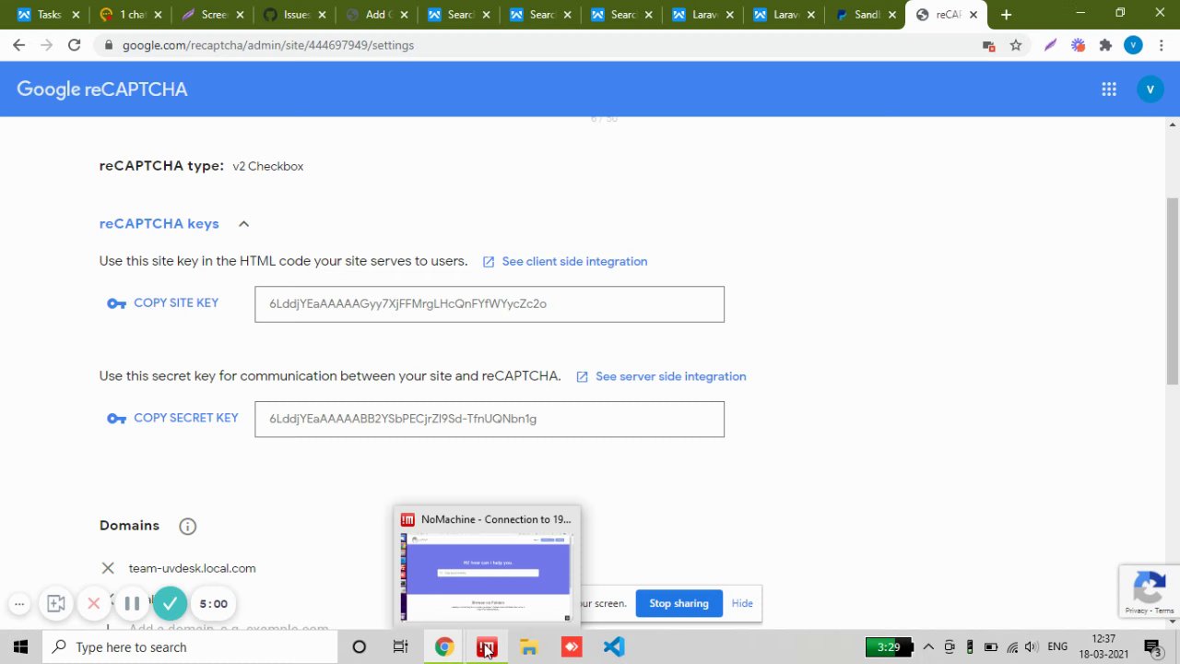Open recorder more options ellipsis
1180x664 pixels.
click(x=19, y=604)
